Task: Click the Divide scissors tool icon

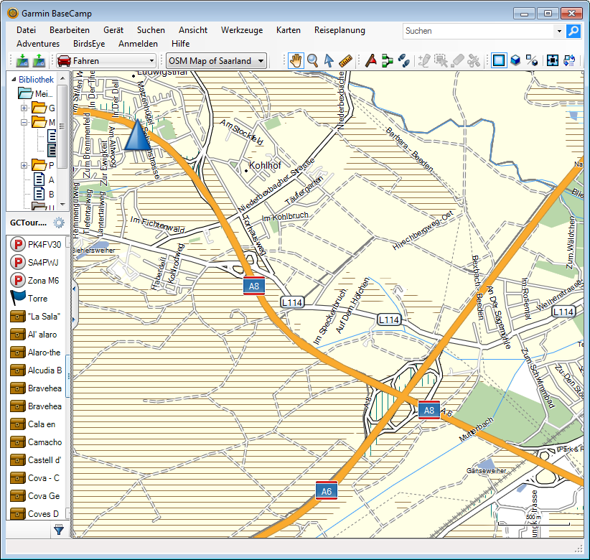Action: point(474,60)
